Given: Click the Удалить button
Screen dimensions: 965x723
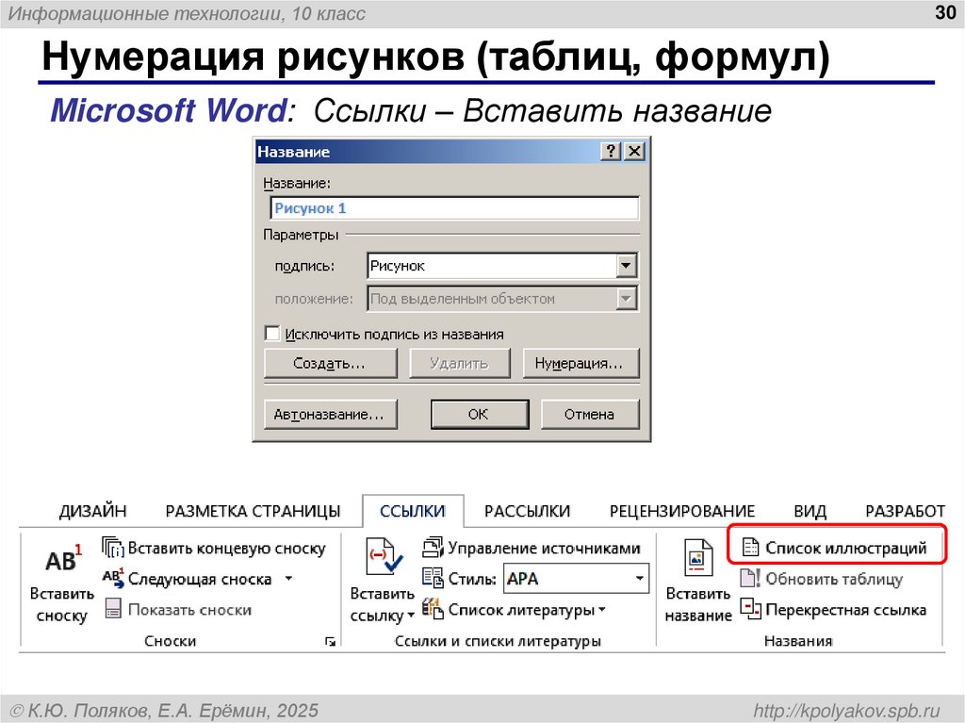Looking at the screenshot, I should pyautogui.click(x=460, y=363).
